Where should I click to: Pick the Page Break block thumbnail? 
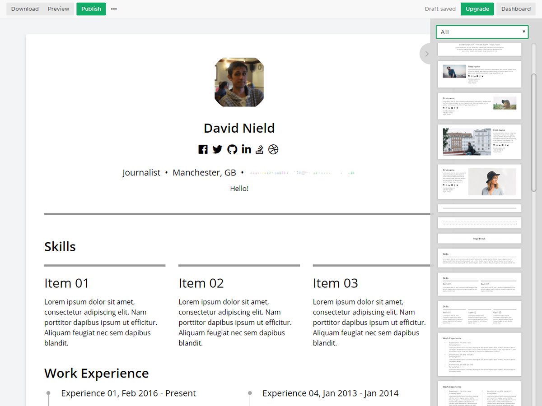click(479, 239)
